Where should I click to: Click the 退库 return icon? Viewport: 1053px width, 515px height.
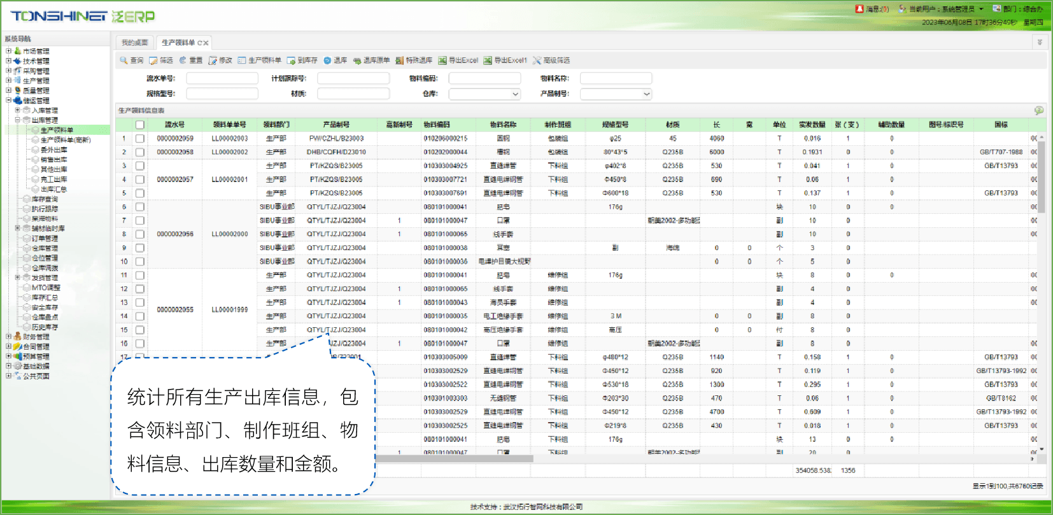tap(327, 60)
